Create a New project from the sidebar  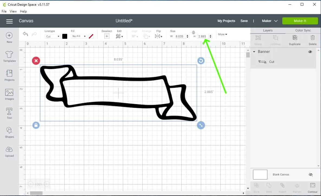9,38
